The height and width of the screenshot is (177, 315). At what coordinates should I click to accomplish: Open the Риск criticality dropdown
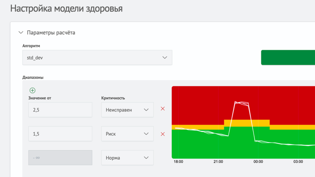(x=127, y=134)
